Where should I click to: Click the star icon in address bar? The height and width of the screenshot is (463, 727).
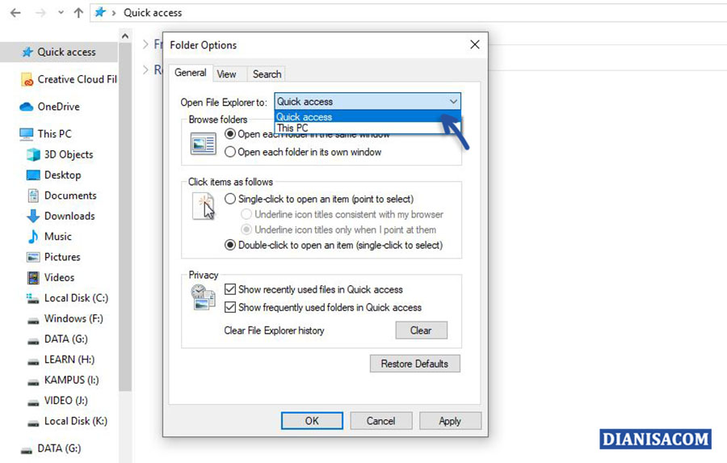(x=100, y=13)
